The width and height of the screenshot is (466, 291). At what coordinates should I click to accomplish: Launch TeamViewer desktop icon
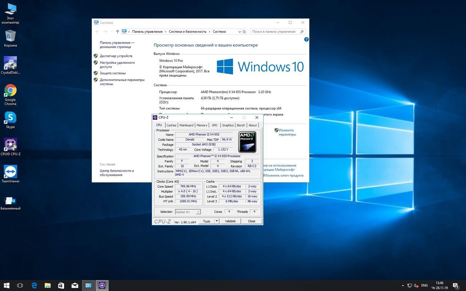coord(10,174)
